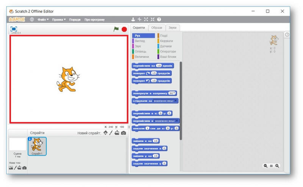Select the Delete scissors tool
Screen dimensions: 303x187
(139, 19)
